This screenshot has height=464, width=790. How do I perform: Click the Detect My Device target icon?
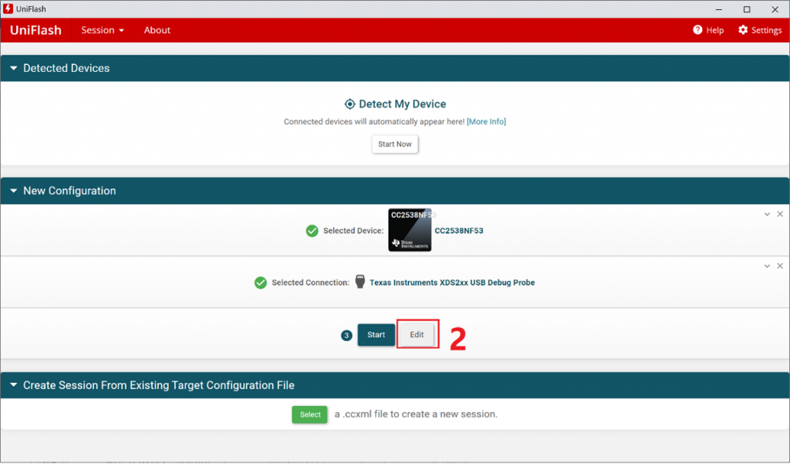pos(349,104)
